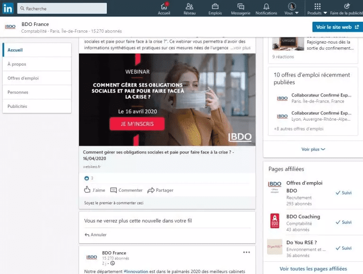Click the #Innovation hashtag link
Image resolution: width=363 pixels, height=274 pixels.
136,271
